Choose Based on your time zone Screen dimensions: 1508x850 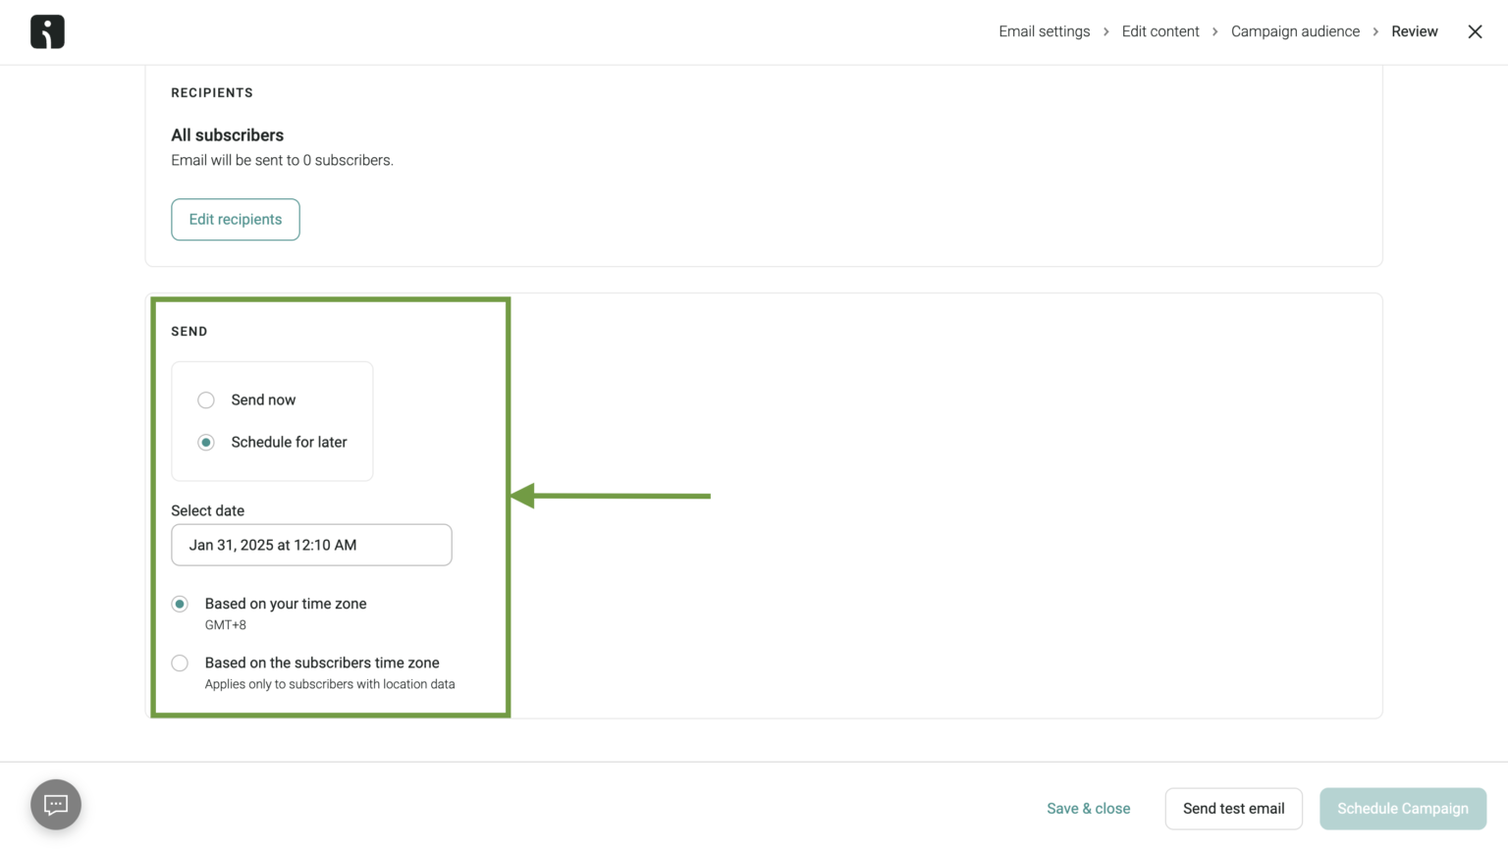pos(180,604)
